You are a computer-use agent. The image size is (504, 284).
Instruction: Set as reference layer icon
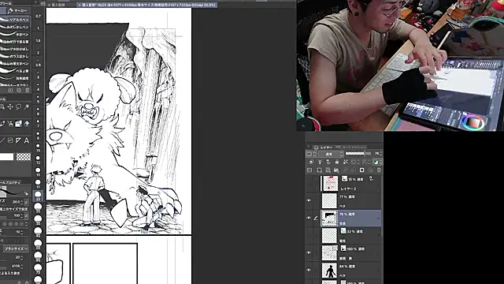[320, 162]
